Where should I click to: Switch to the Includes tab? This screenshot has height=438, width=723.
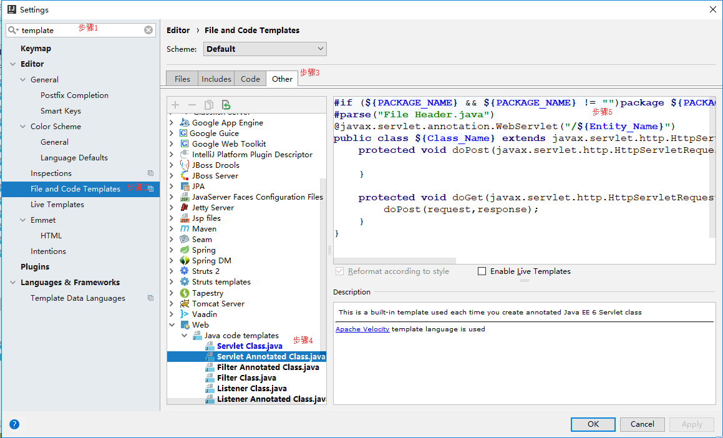coord(216,79)
